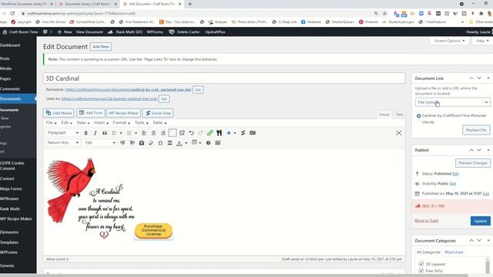Click the paste-as-text clipboard icon
Viewport: 493px width, 277px height.
click(142, 143)
